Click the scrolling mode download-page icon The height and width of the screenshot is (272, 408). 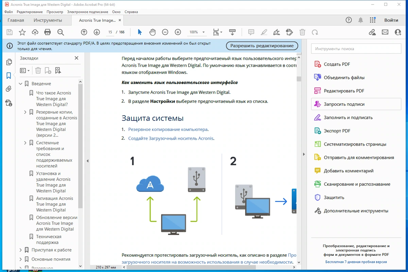[x=233, y=32]
